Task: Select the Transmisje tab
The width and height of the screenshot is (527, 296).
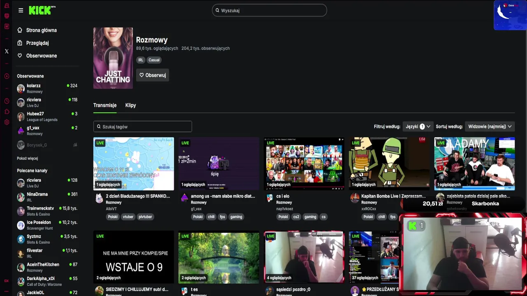Action: (x=105, y=105)
